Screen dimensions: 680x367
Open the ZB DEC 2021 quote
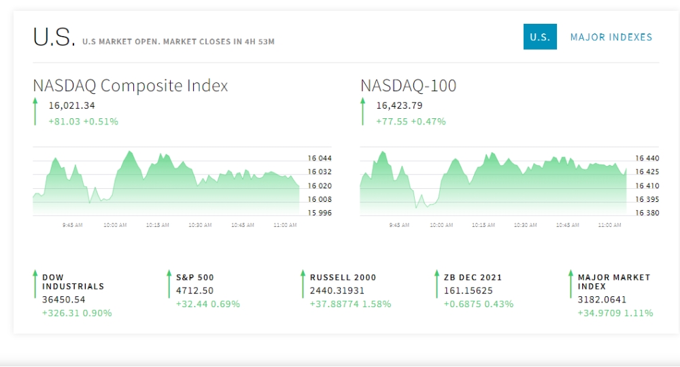(473, 277)
